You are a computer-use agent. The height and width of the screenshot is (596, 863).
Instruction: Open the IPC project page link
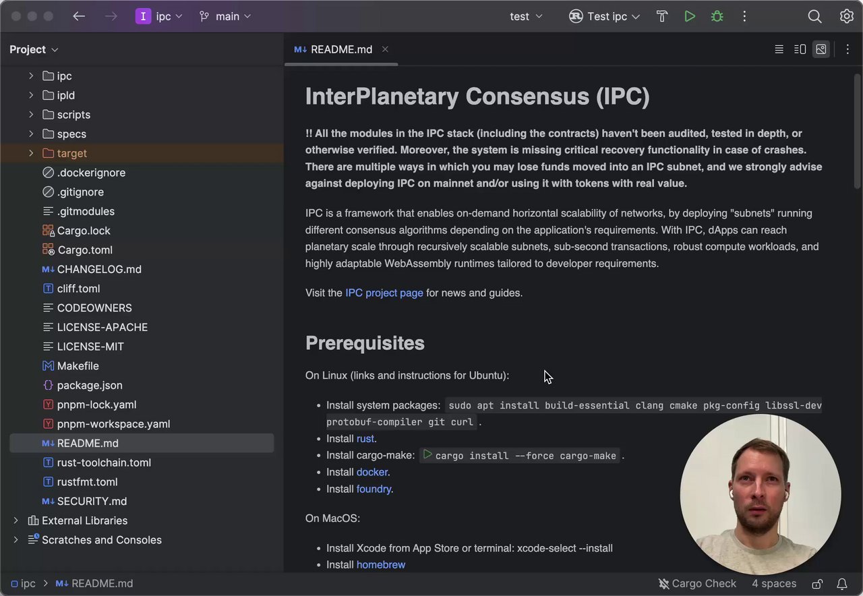tap(384, 293)
